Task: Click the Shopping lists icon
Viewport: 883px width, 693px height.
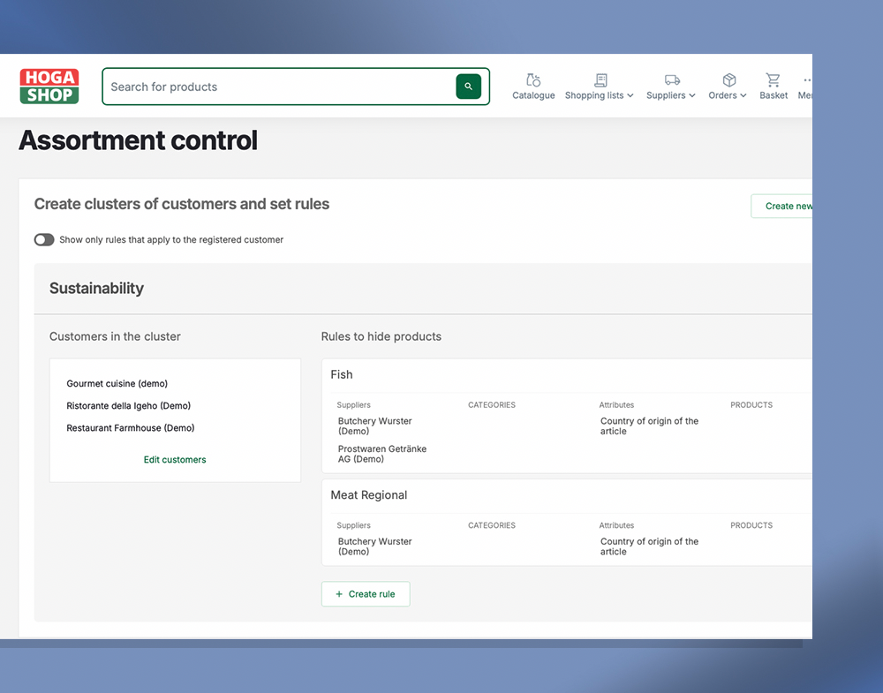Action: pos(600,80)
